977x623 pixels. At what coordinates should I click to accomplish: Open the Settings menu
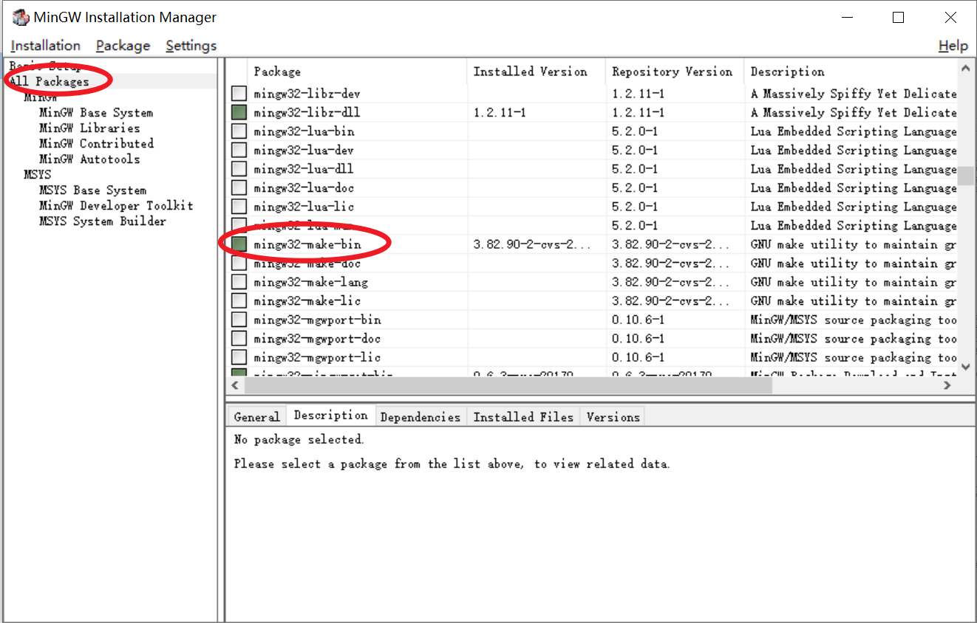(x=191, y=46)
